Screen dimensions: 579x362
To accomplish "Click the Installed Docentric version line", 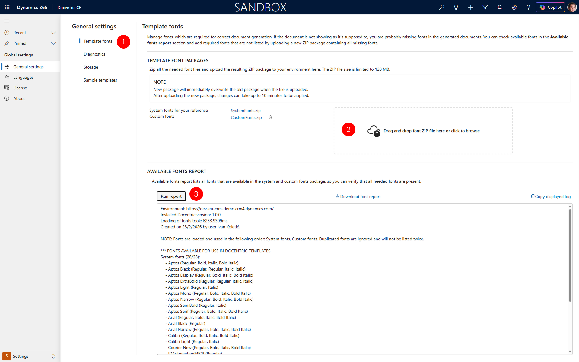I will (191, 215).
